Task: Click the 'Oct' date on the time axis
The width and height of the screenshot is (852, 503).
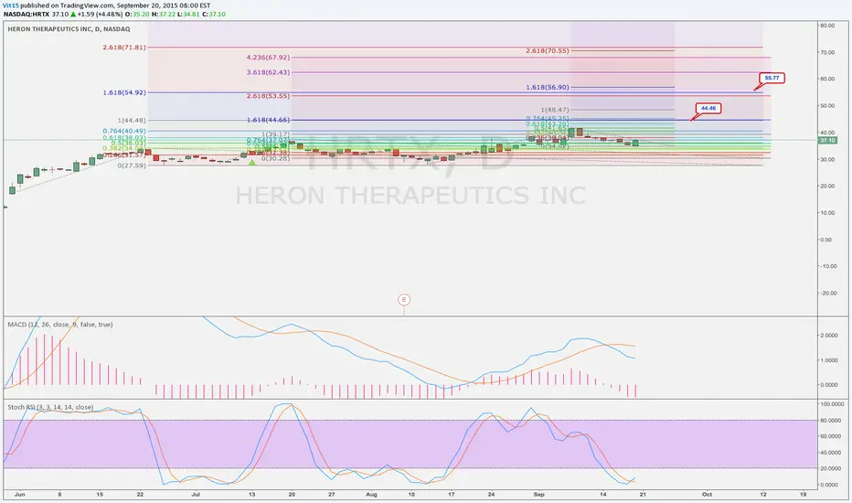Action: 707,494
